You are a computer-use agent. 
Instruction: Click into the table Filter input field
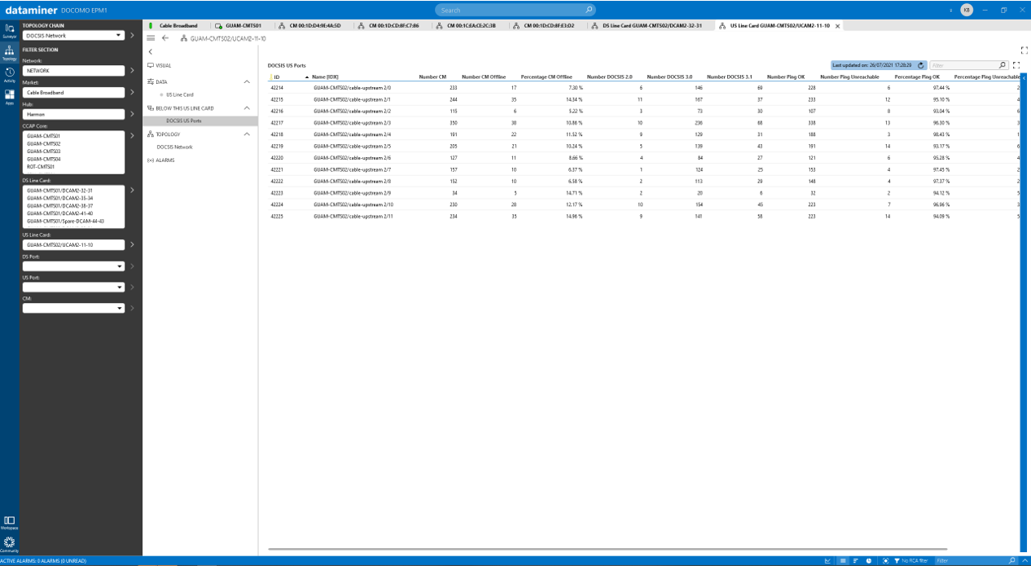(x=964, y=65)
